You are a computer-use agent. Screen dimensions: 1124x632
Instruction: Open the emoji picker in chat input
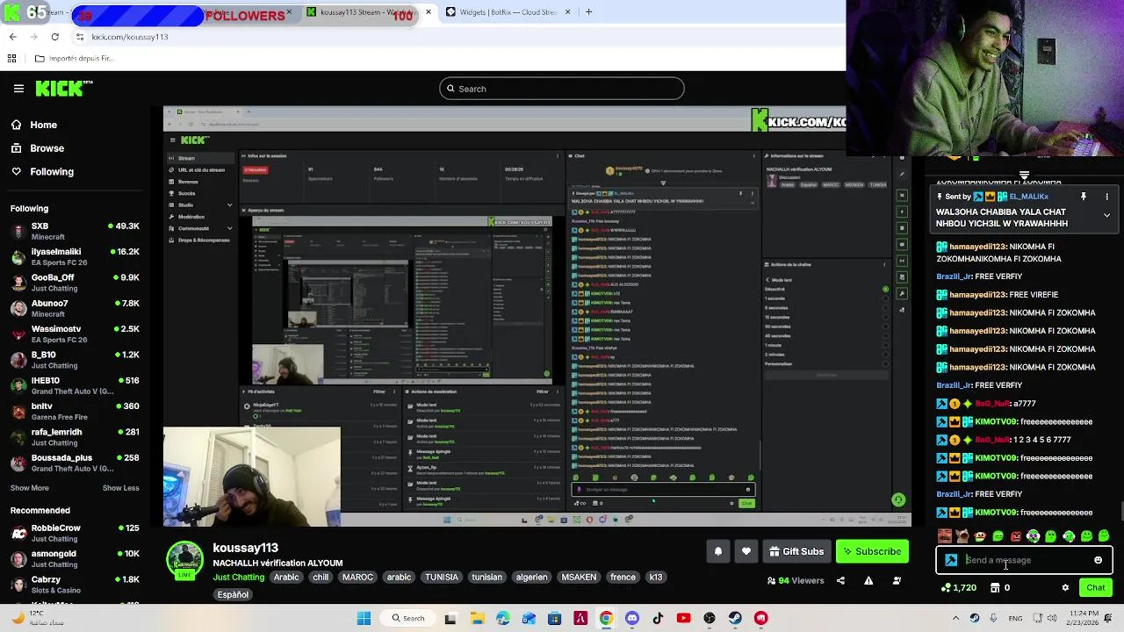pyautogui.click(x=1098, y=560)
